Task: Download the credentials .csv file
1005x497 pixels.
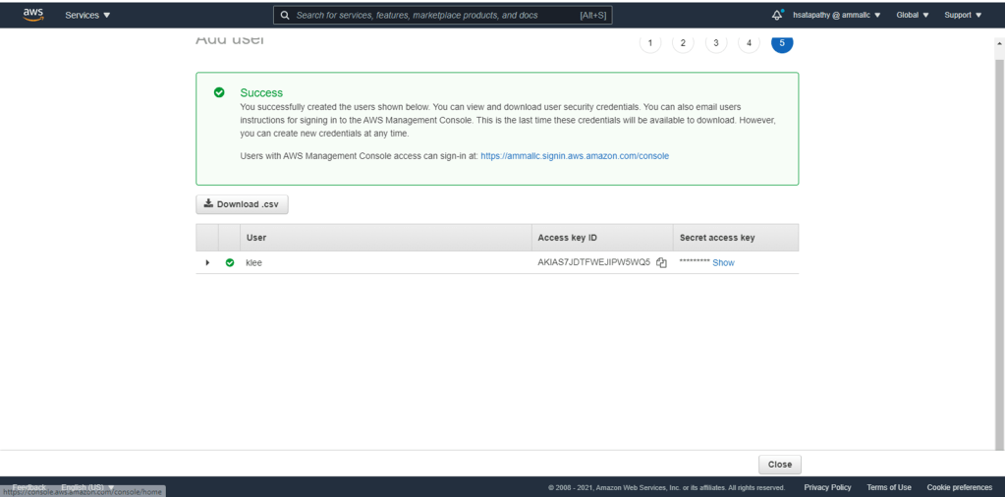Action: 242,204
